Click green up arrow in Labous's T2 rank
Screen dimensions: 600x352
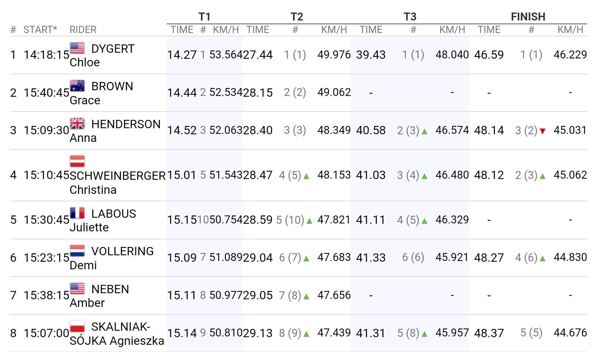(309, 221)
